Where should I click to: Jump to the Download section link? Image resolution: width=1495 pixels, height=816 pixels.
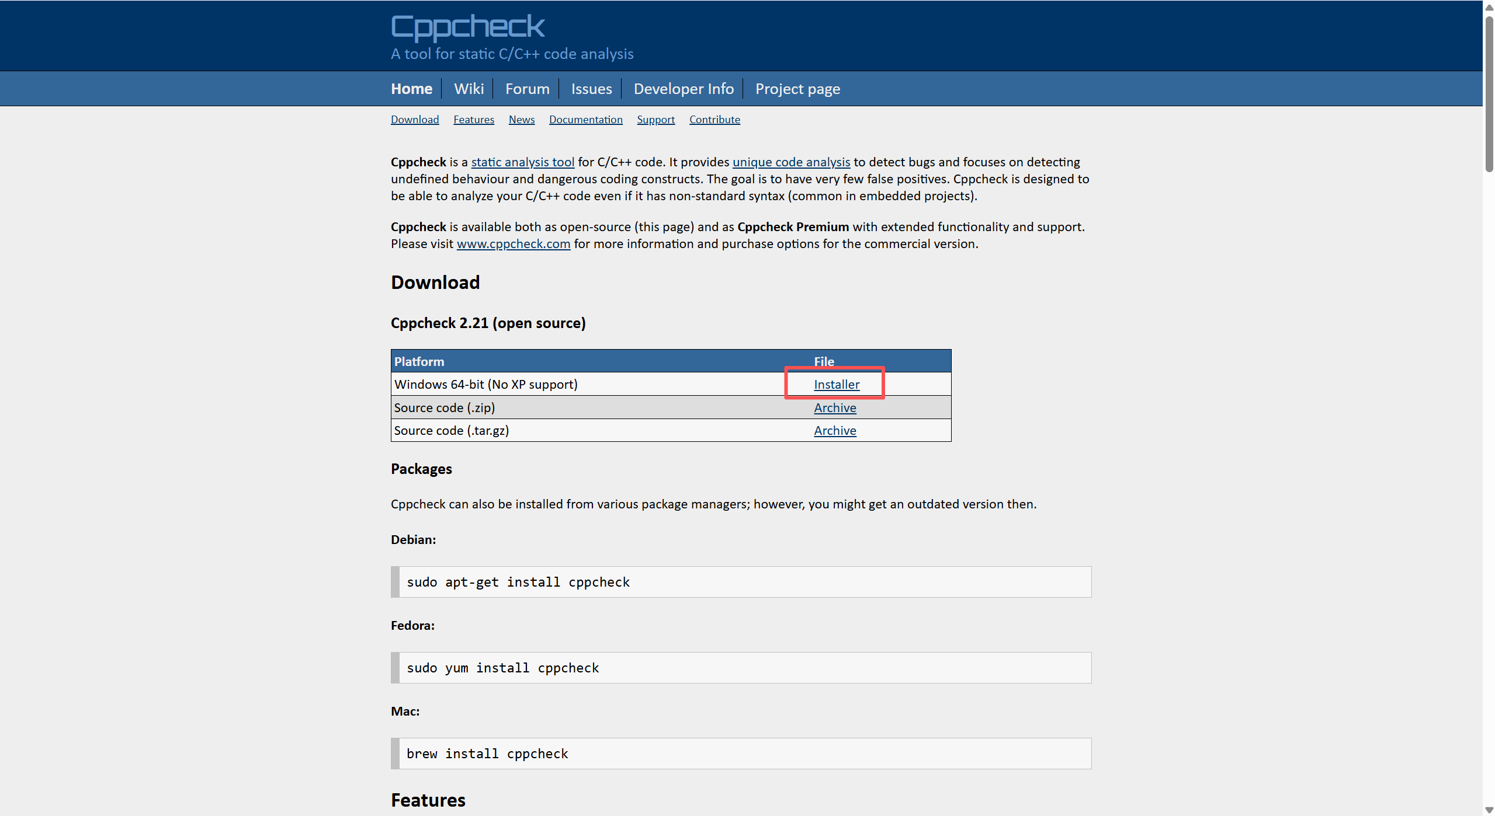415,120
